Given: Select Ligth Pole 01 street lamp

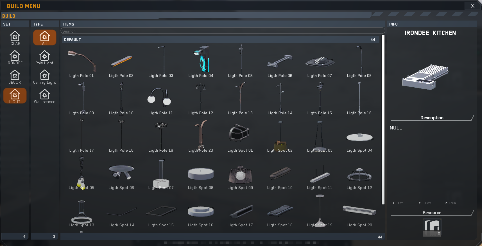Looking at the screenshot, I should [82, 61].
